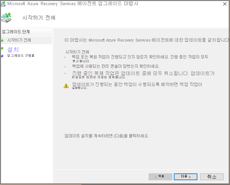Click the title bar application icon
The image size is (230, 185).
tap(3, 4)
